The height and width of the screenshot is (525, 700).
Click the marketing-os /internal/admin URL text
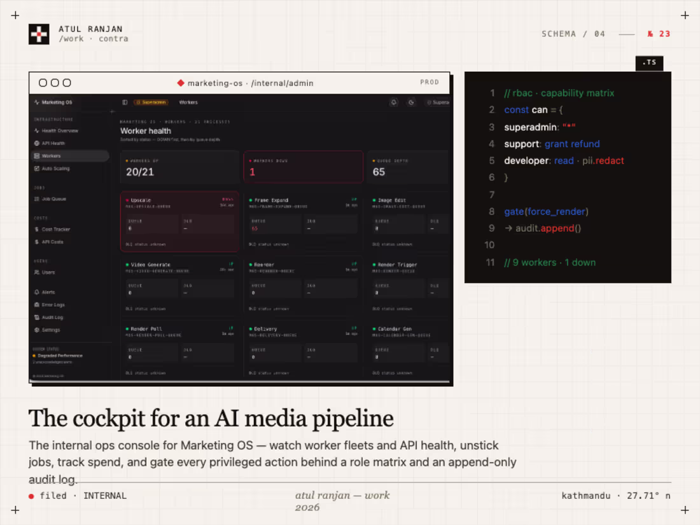tap(251, 83)
